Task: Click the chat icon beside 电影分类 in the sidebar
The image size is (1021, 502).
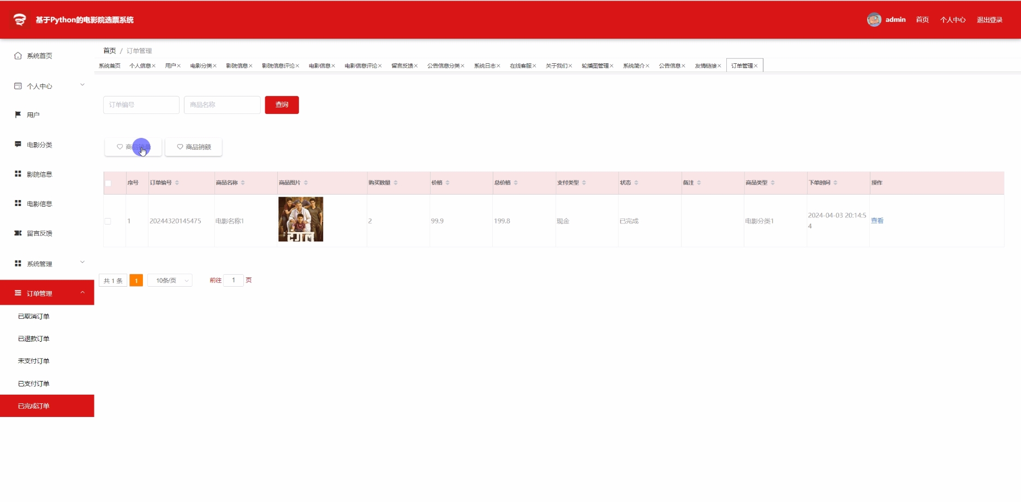Action: coord(18,144)
